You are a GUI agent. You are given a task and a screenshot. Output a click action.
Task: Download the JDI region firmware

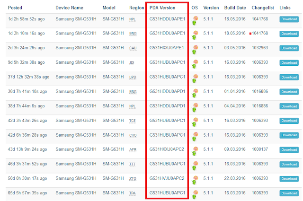[x=289, y=63]
